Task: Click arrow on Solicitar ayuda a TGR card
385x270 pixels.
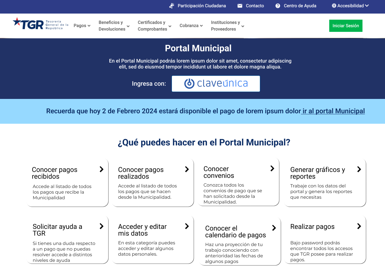Action: [101, 226]
